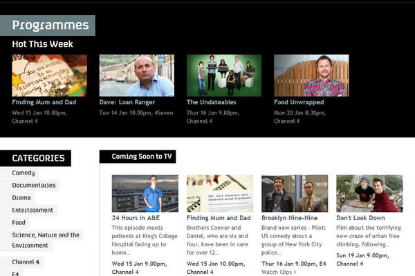Image resolution: width=415 pixels, height=276 pixels.
Task: Click The Undateables title link
Action: (212, 102)
